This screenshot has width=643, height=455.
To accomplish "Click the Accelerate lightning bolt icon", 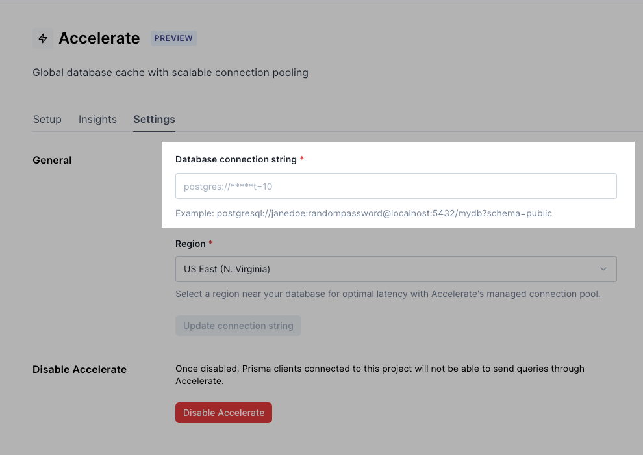I will point(43,38).
